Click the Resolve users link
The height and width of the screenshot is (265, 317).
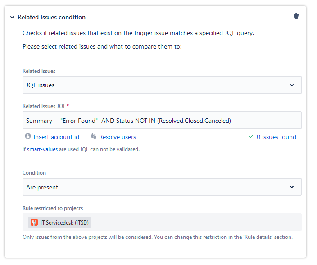coord(118,137)
